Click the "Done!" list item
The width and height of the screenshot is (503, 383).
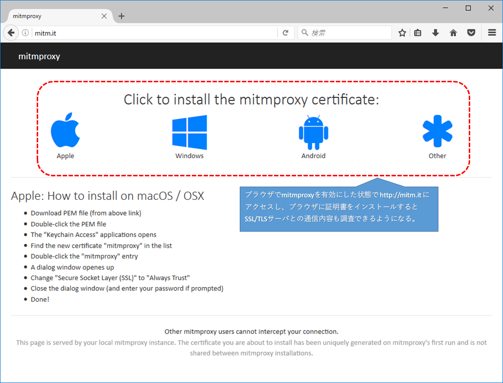click(x=40, y=299)
